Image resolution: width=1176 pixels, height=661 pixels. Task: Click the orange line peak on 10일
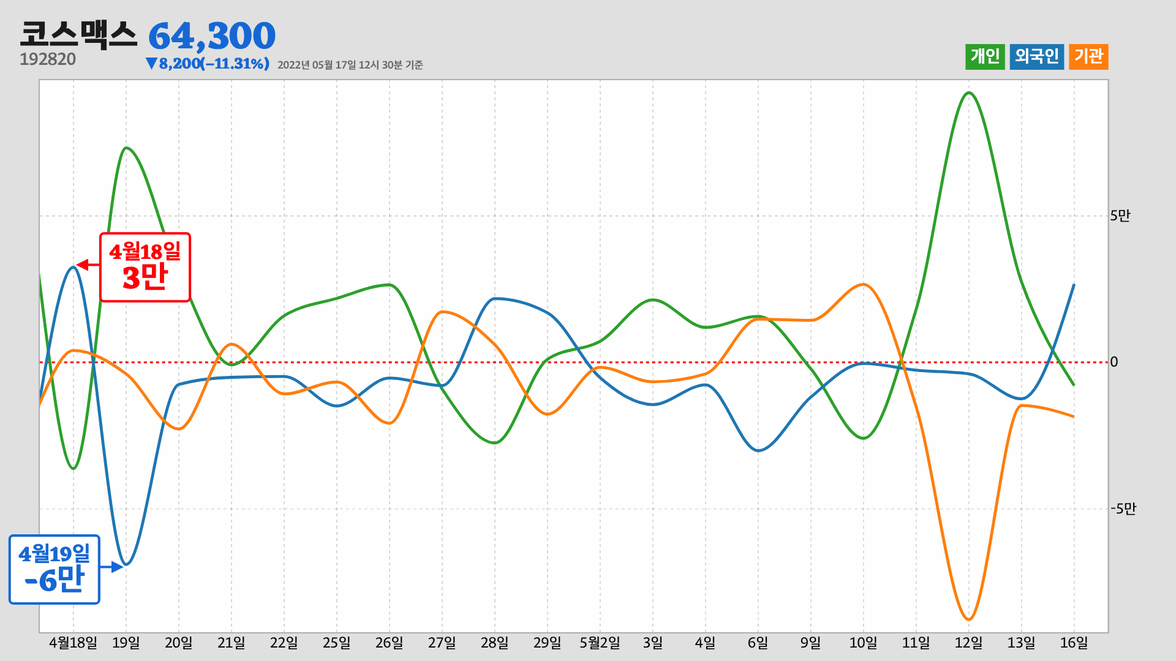tap(864, 285)
